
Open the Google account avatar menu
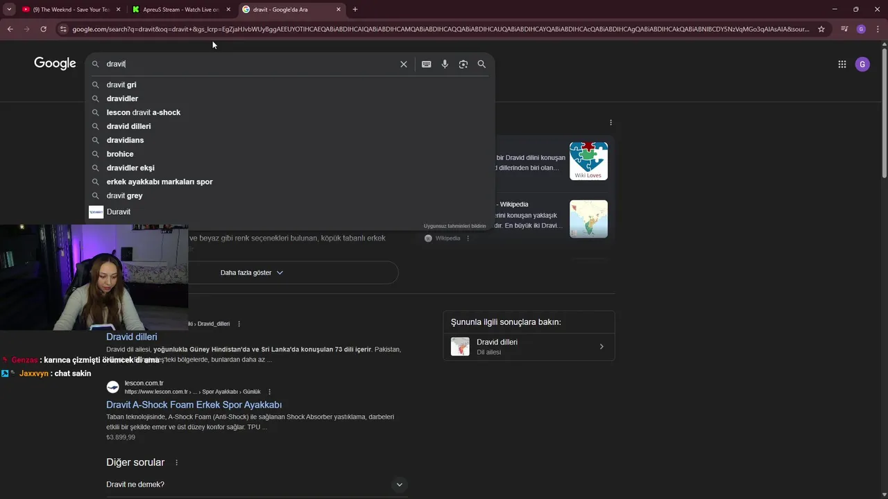(x=862, y=64)
